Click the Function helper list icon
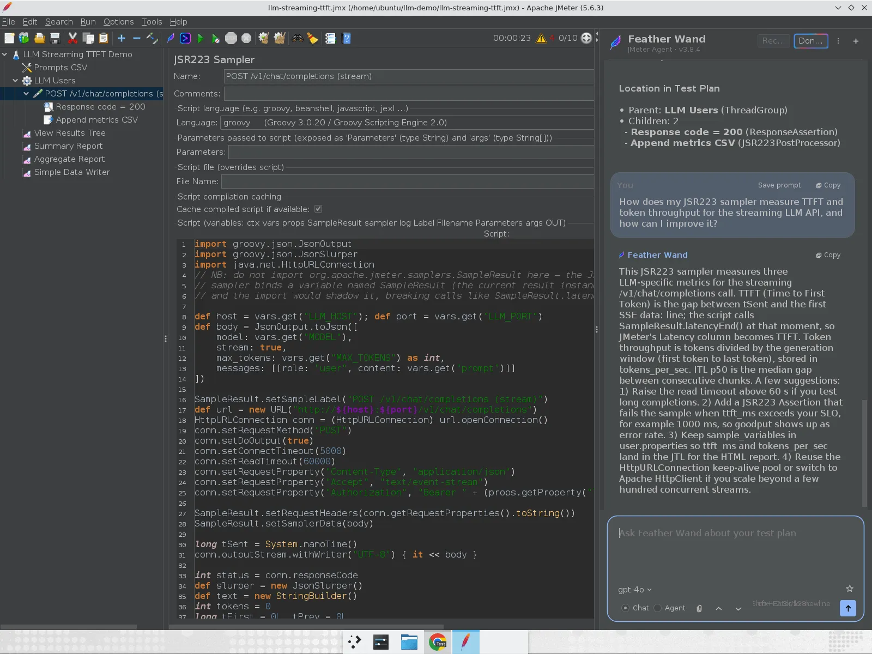This screenshot has width=872, height=654. (x=330, y=38)
